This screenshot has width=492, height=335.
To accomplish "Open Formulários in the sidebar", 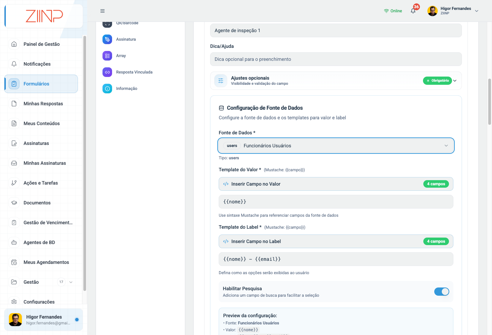I will pyautogui.click(x=41, y=84).
